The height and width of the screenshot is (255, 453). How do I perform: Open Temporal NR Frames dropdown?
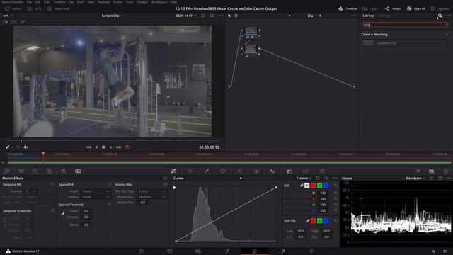(31, 191)
